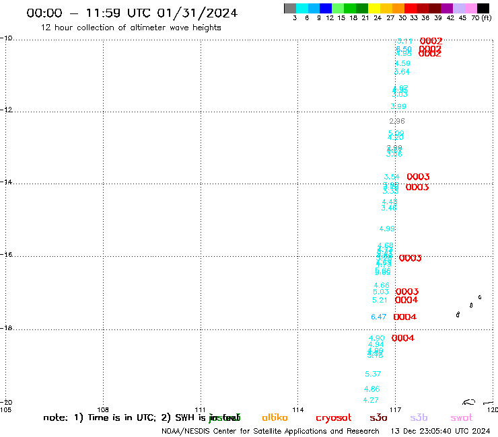Click the wave height value 5.21

click(380, 300)
